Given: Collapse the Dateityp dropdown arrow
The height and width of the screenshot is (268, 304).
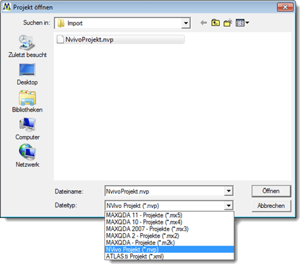Looking at the screenshot, I should click(229, 206).
